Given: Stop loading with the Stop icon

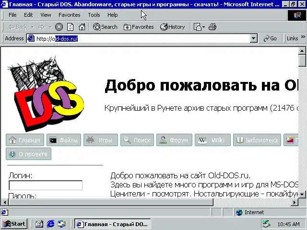Looking at the screenshot, I should (x=59, y=27).
